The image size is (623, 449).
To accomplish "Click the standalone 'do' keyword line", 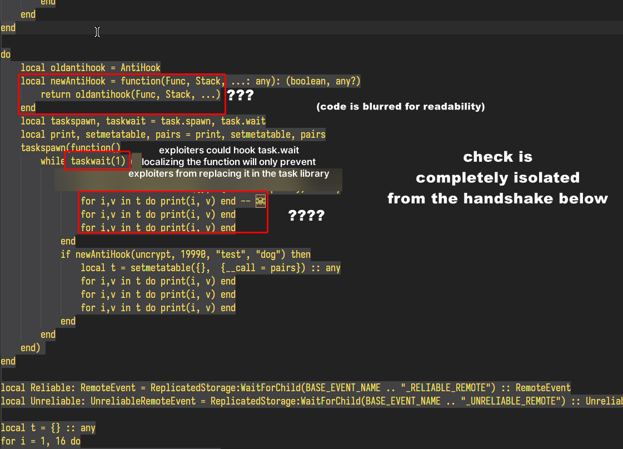I will tap(6, 54).
